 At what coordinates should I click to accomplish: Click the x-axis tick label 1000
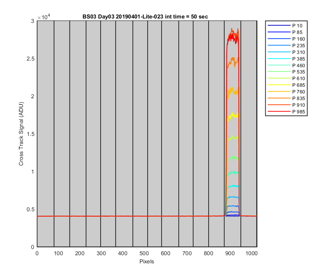click(252, 253)
